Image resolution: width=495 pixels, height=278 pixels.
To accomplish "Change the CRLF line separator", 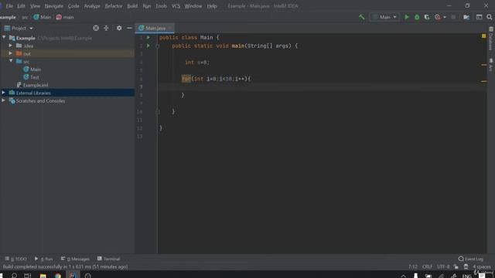I will point(427,266).
